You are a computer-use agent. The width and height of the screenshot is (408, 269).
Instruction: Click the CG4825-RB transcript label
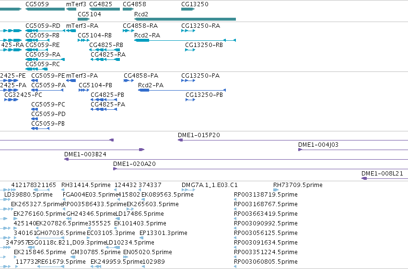[x=106, y=45]
